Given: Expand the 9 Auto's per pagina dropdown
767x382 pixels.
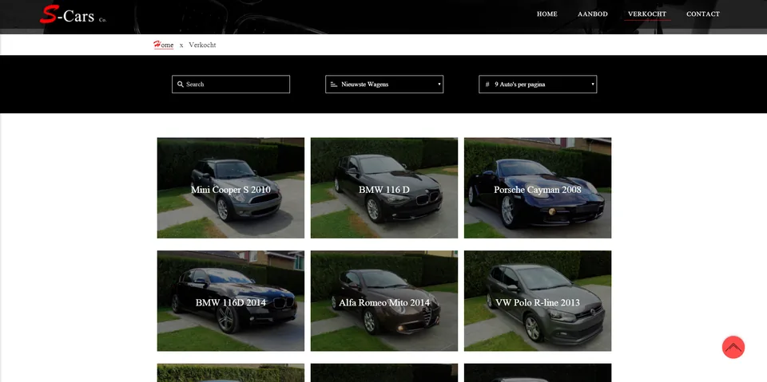Looking at the screenshot, I should 538,84.
